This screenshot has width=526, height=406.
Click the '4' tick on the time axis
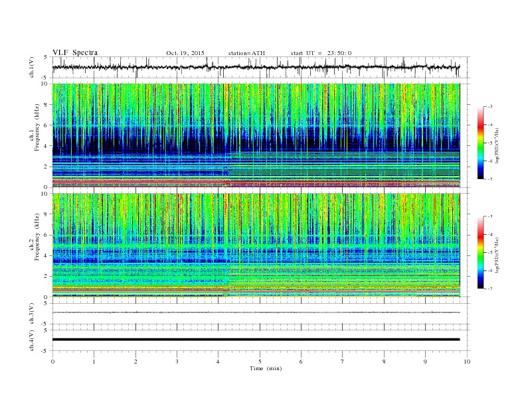(x=218, y=362)
